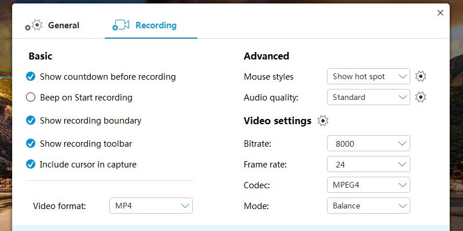Image resolution: width=463 pixels, height=231 pixels.
Task: Switch to the General tab
Action: point(63,25)
